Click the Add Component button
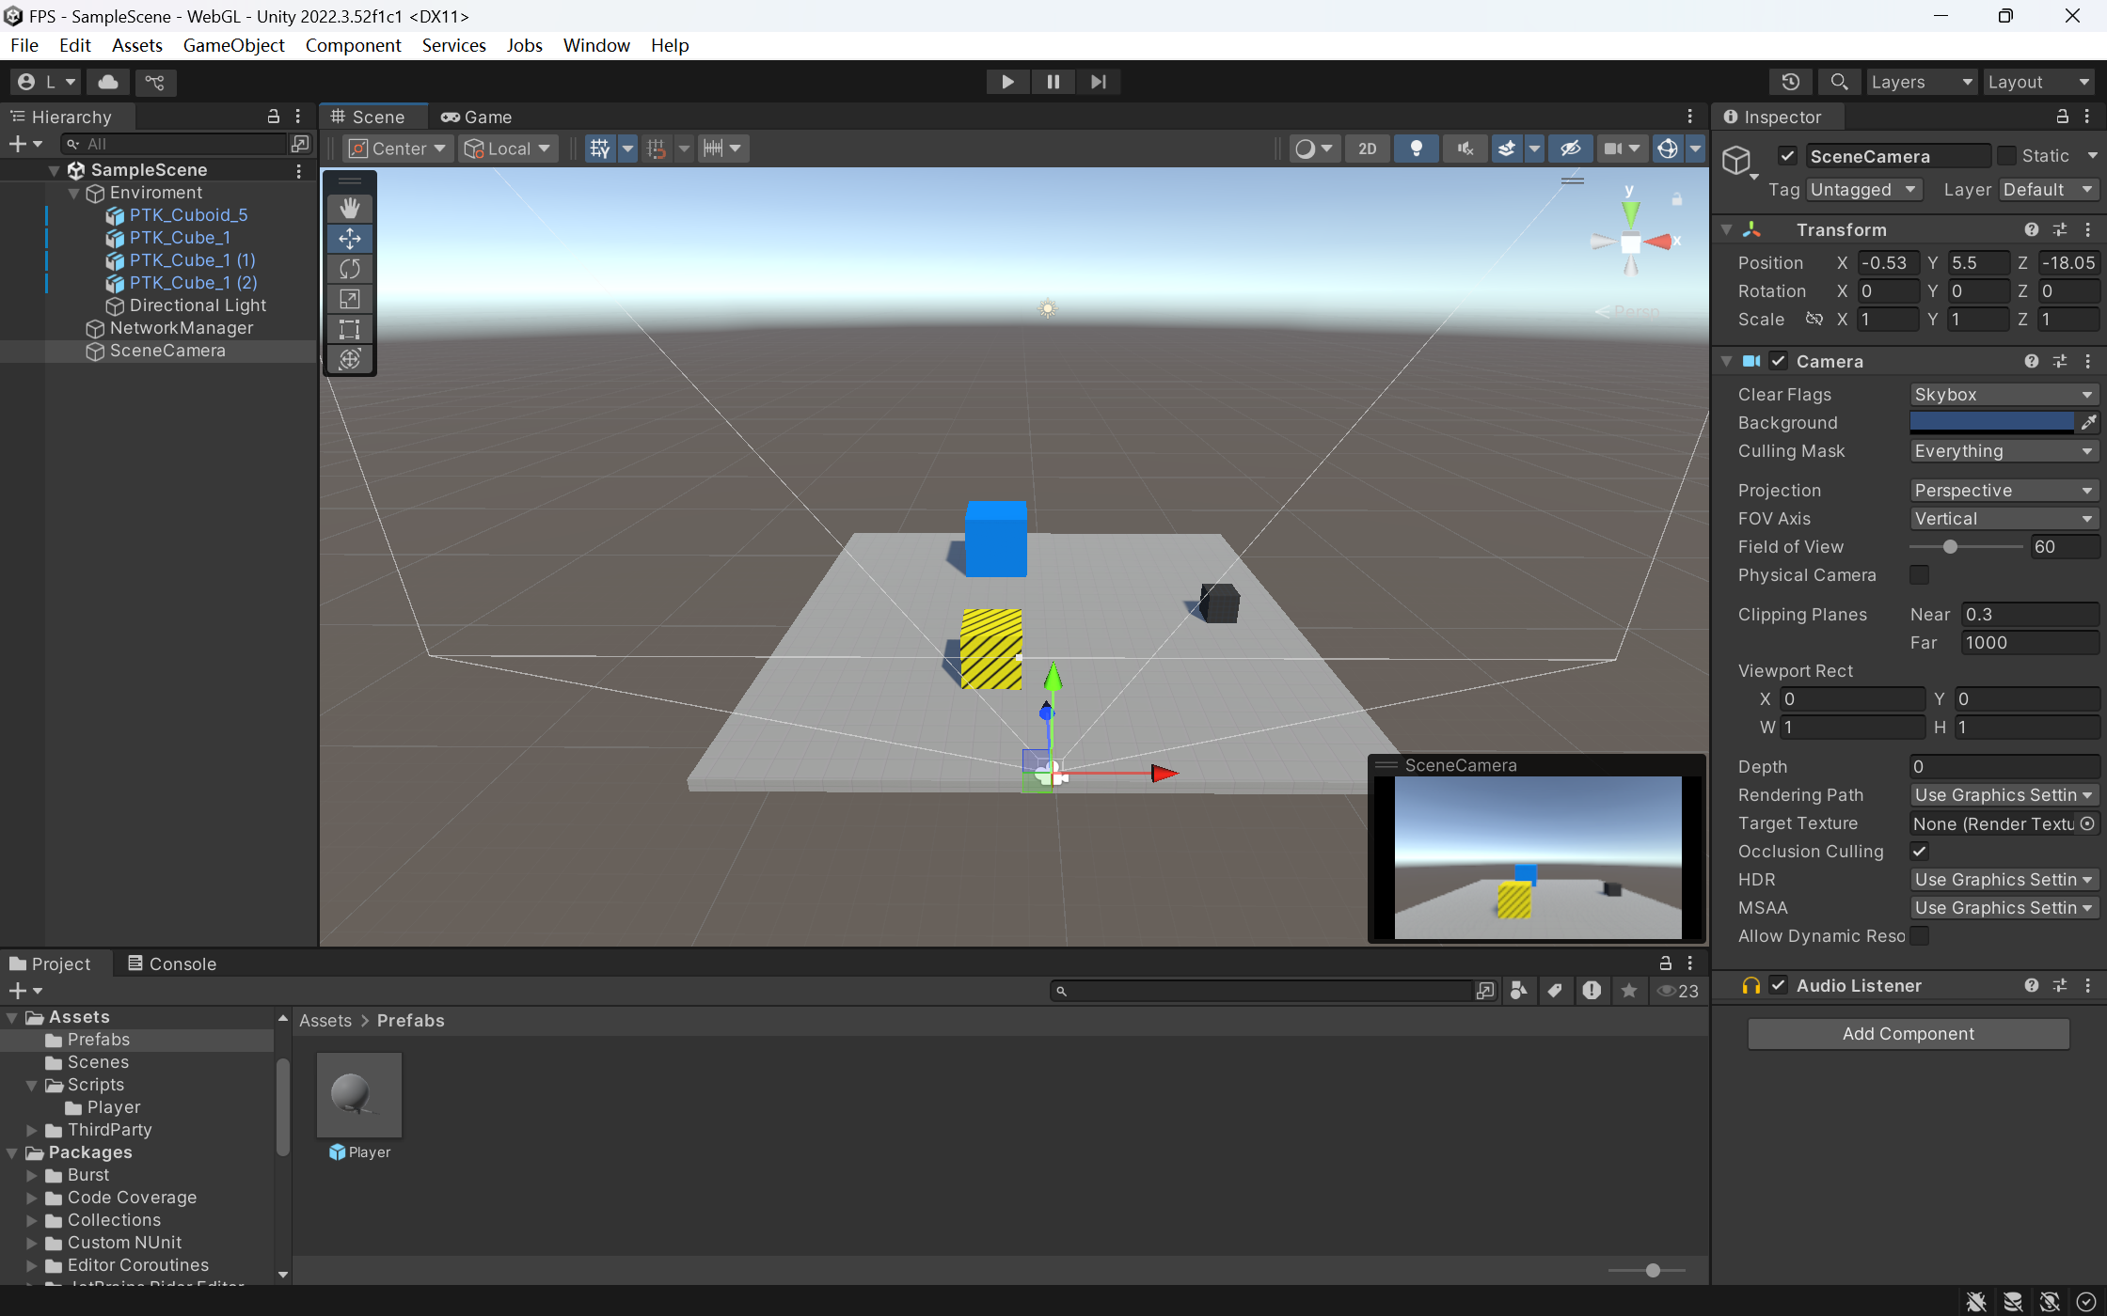 tap(1908, 1034)
